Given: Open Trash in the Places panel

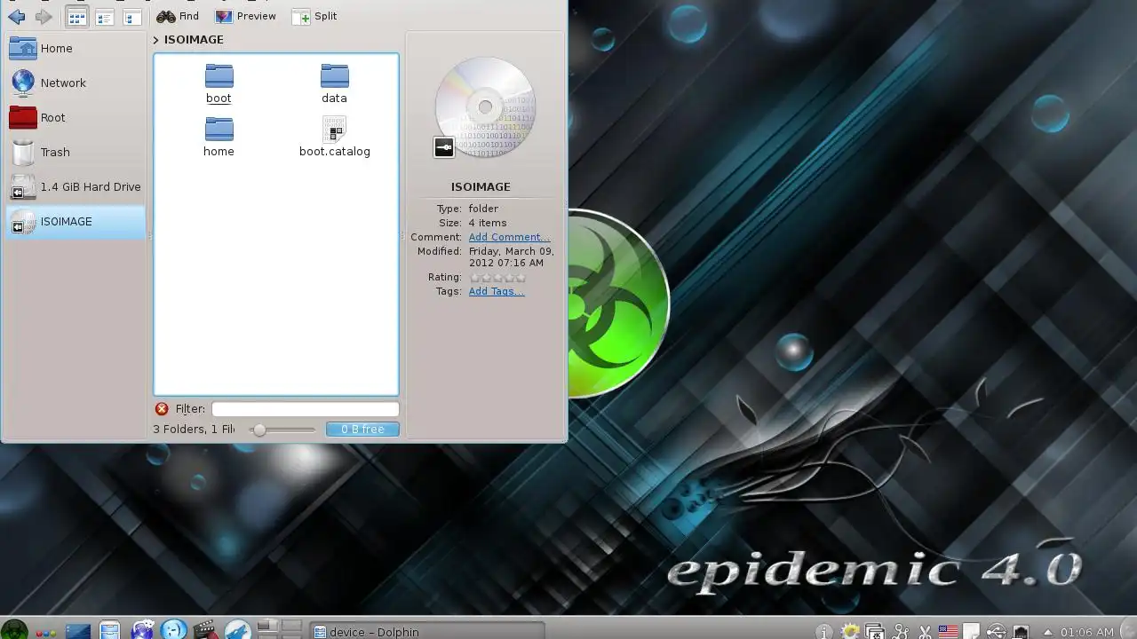Looking at the screenshot, I should click(76, 152).
